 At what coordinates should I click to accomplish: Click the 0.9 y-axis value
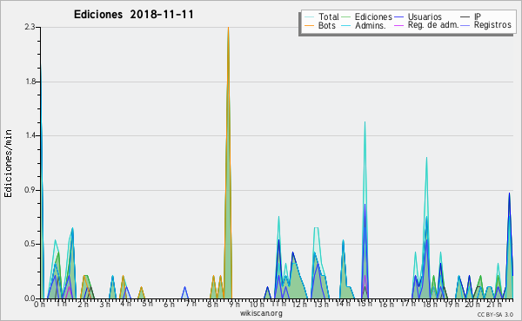click(x=30, y=190)
